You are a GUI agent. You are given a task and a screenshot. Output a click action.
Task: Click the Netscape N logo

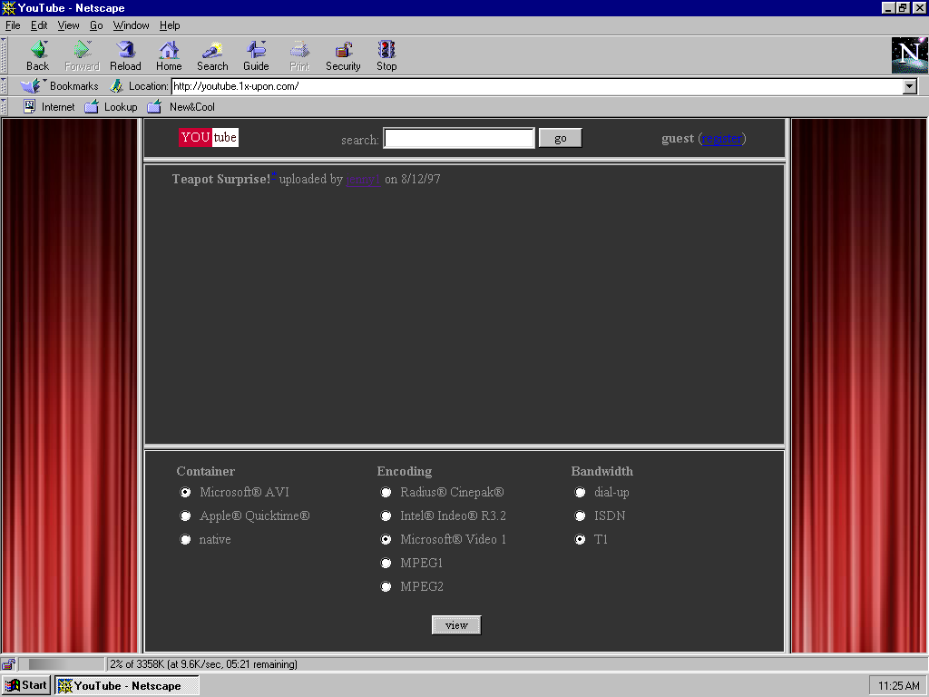(x=908, y=55)
